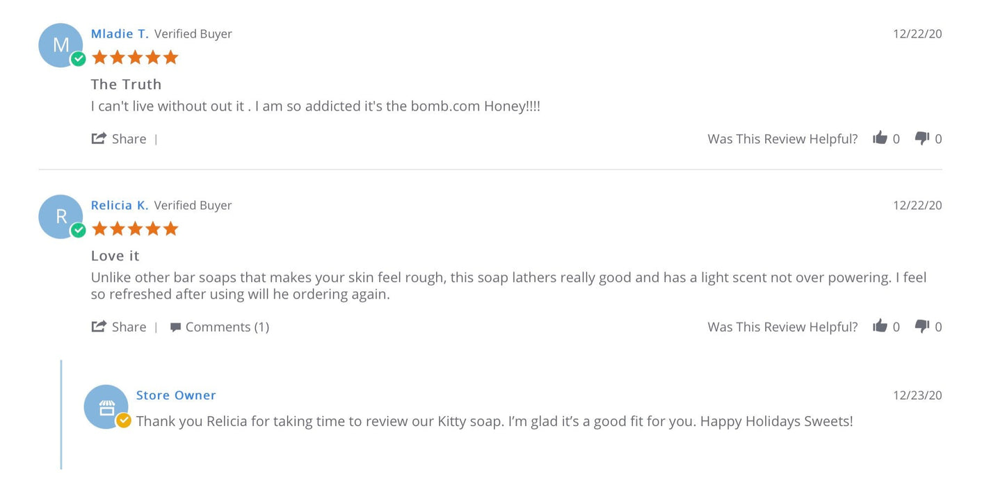Click thumbs down on Mladie T.'s review

(922, 138)
